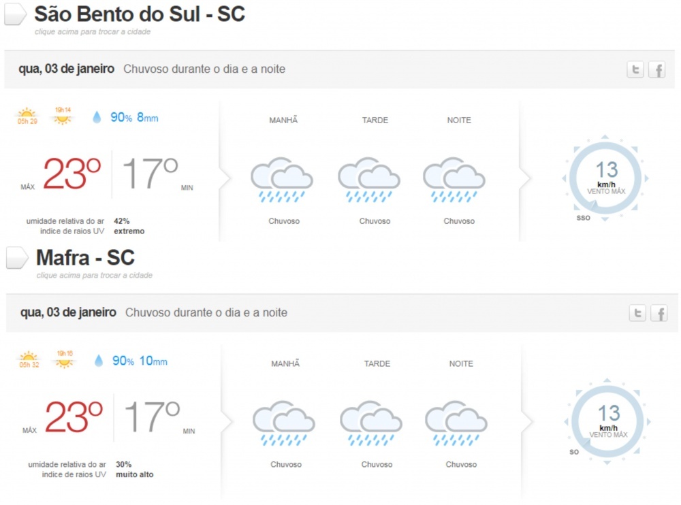681x505 pixels.
Task: Click the raindrop icon in Mafra panel
Action: click(99, 361)
